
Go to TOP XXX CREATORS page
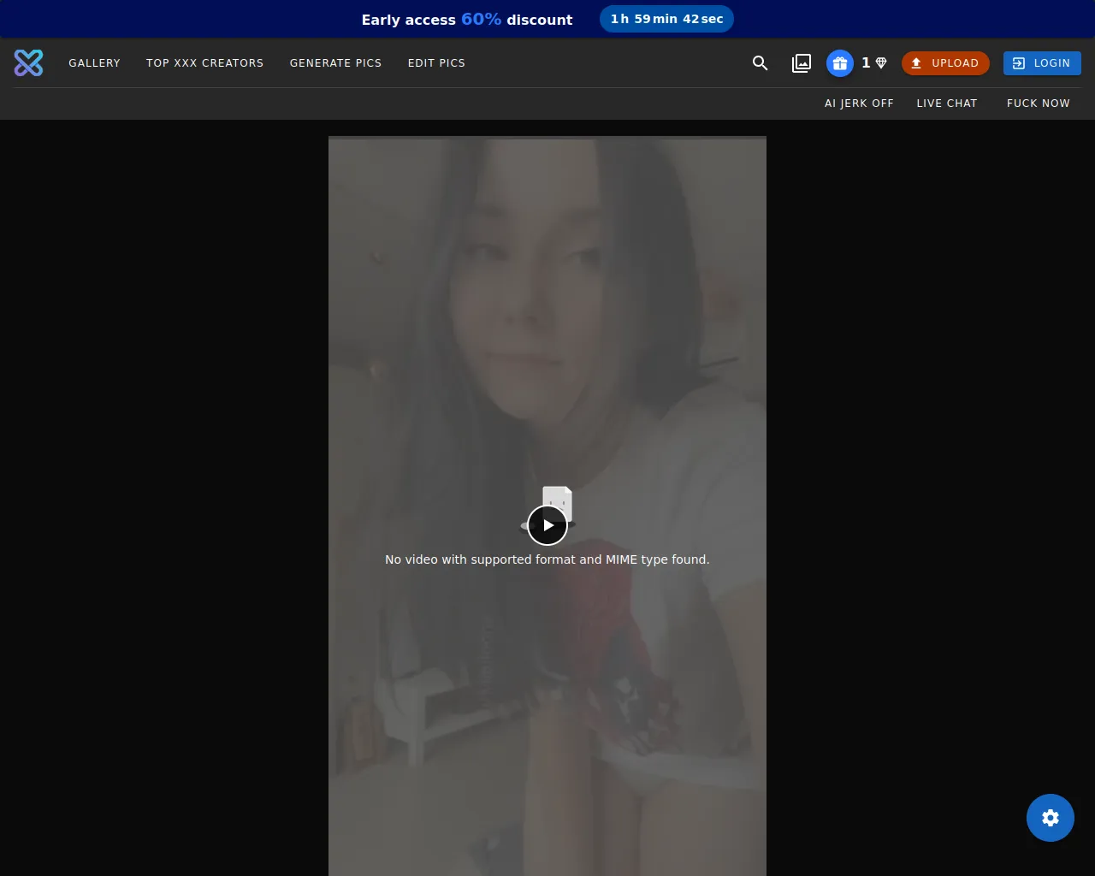tap(204, 63)
